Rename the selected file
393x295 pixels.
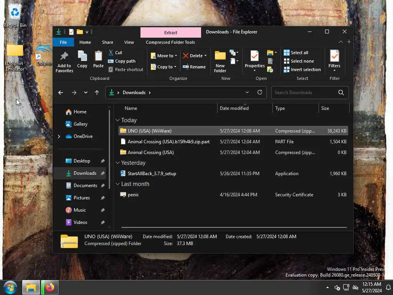pos(194,67)
